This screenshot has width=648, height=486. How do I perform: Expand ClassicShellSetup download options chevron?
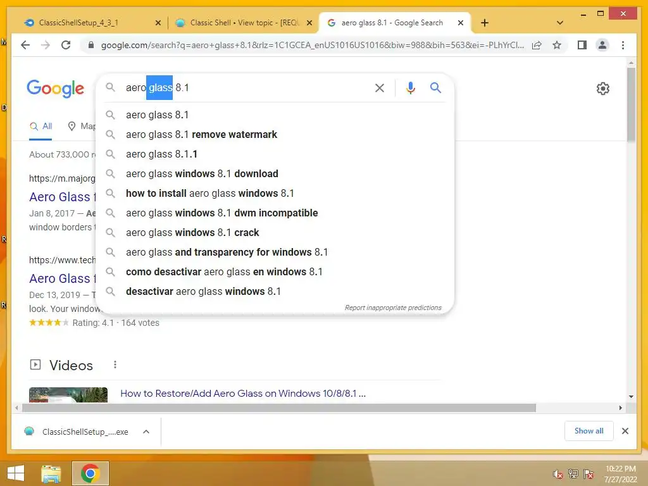click(146, 432)
